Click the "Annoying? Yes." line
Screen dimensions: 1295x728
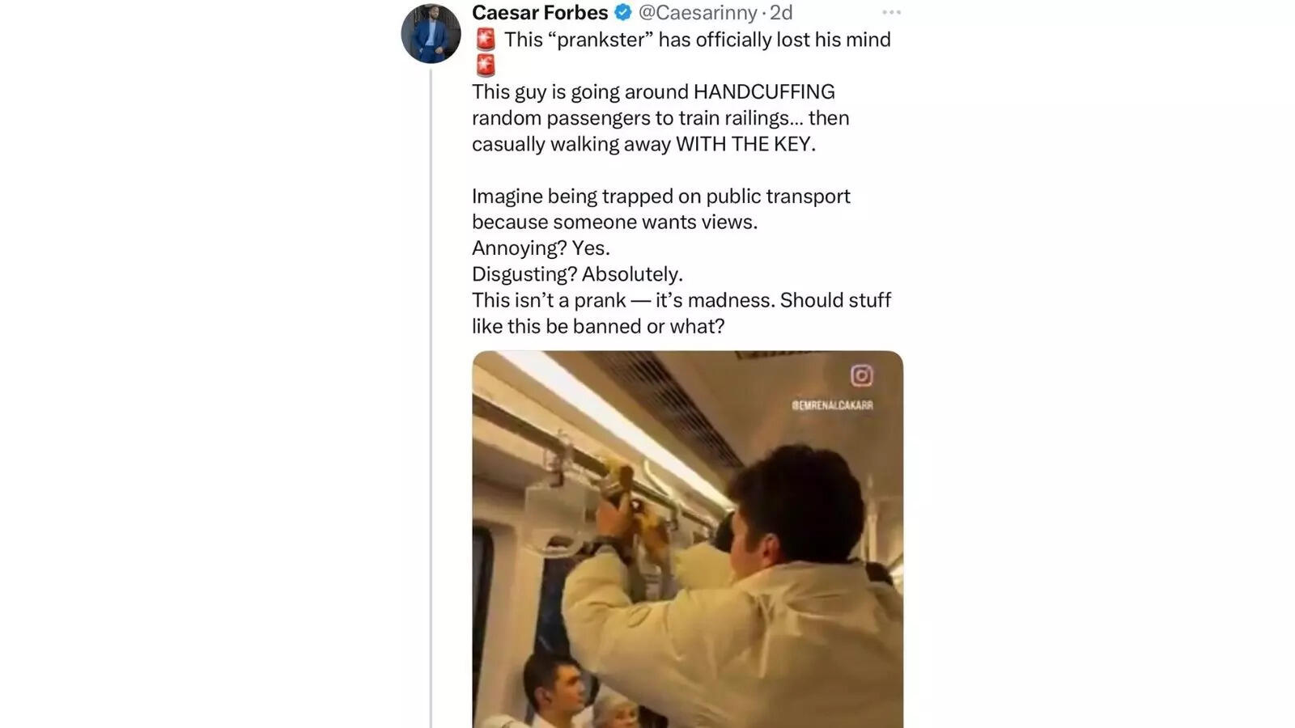pos(541,248)
